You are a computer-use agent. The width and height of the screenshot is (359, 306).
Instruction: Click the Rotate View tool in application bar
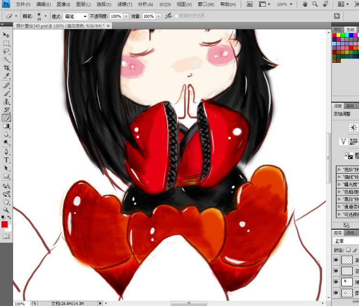(325, 4)
